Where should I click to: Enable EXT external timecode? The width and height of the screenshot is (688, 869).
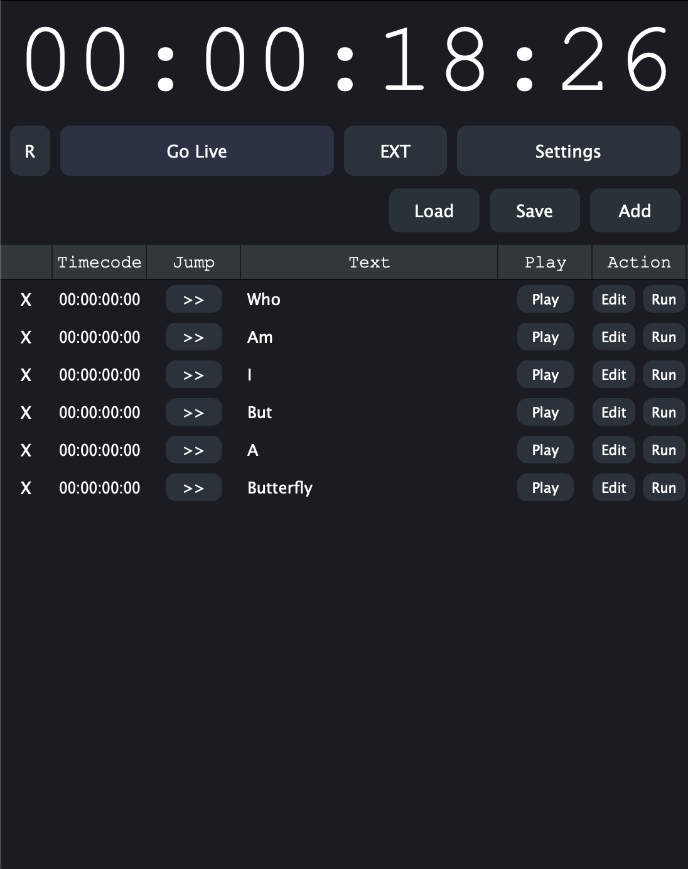click(395, 151)
